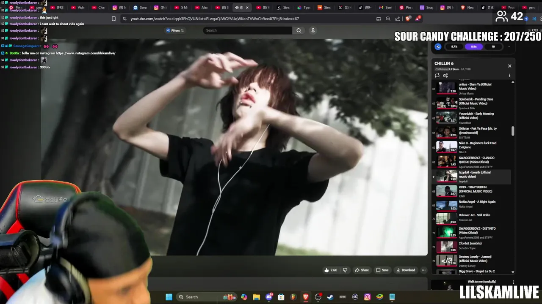The width and height of the screenshot is (542, 304).
Task: Switch to the Gmail Sent browser tab
Action: 385,8
